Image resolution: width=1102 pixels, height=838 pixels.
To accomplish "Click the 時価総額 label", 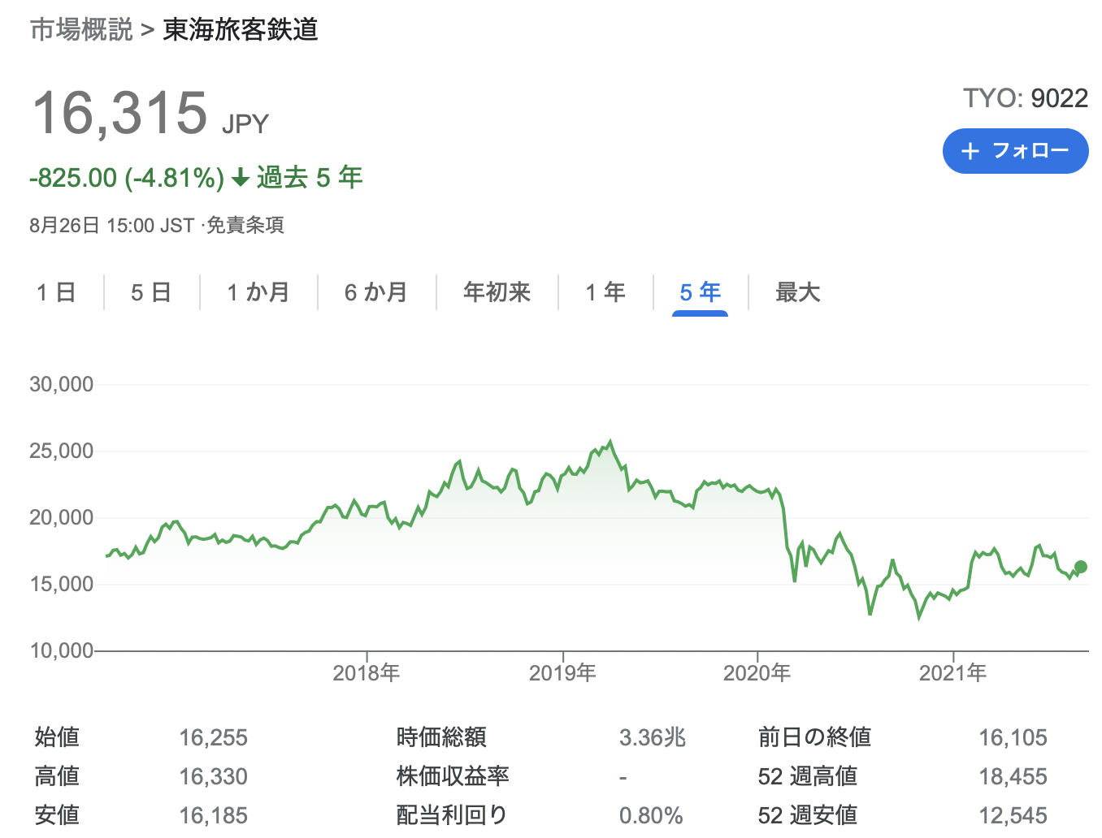I will [x=441, y=737].
